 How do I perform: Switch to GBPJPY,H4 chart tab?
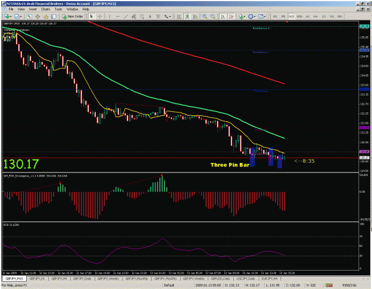coord(59,278)
